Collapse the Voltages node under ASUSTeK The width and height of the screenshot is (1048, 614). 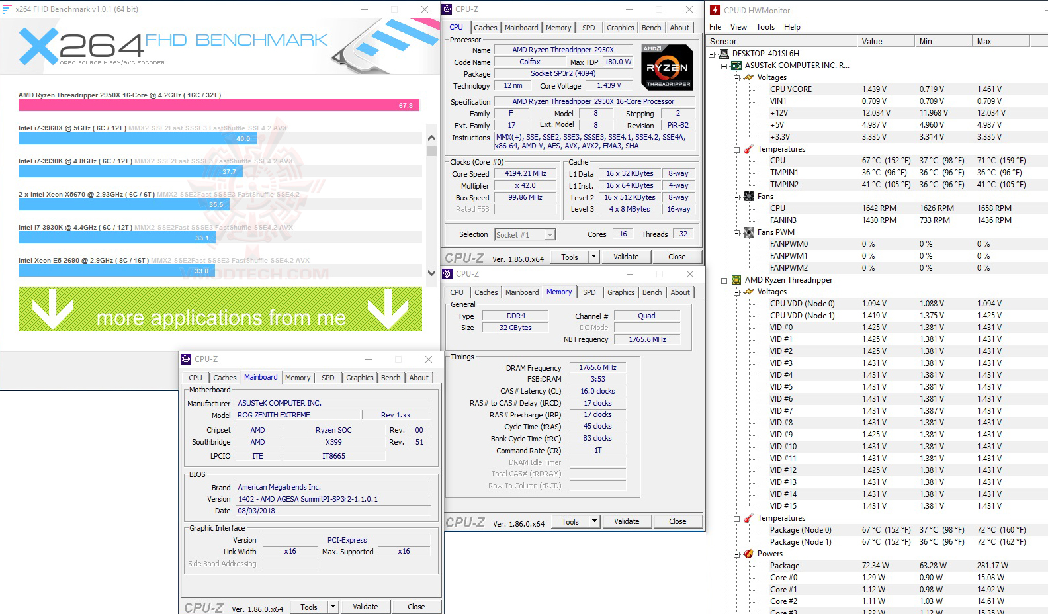click(737, 77)
